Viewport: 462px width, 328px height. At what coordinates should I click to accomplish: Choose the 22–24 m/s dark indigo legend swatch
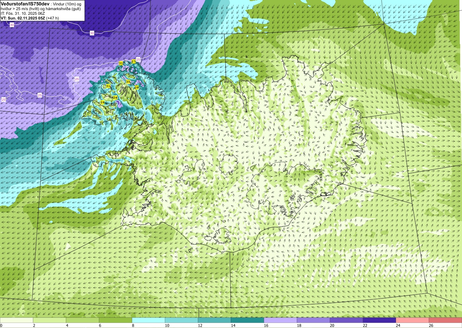coord(379,320)
